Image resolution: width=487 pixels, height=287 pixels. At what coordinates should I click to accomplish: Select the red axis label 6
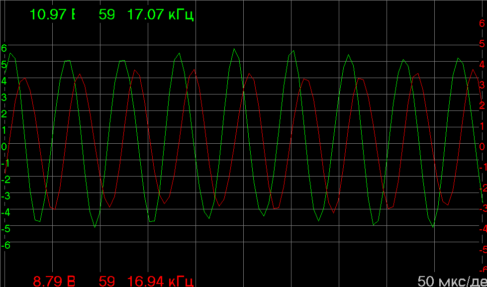coord(482,23)
